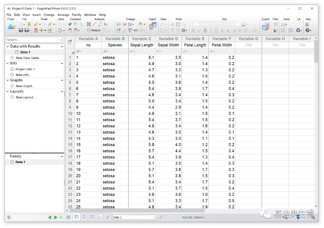Click the Greek alpha symbol icon
The image size is (324, 228).
pyautogui.click(x=184, y=30)
